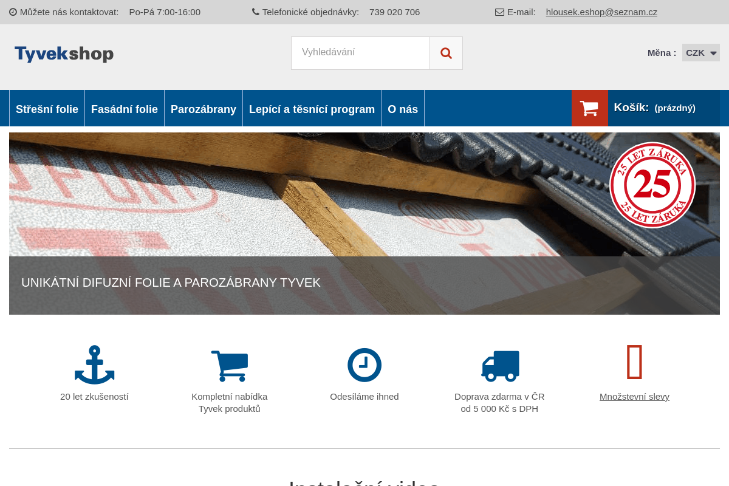729x486 pixels.
Task: Focus the Vyhledávání search field
Action: click(x=360, y=53)
